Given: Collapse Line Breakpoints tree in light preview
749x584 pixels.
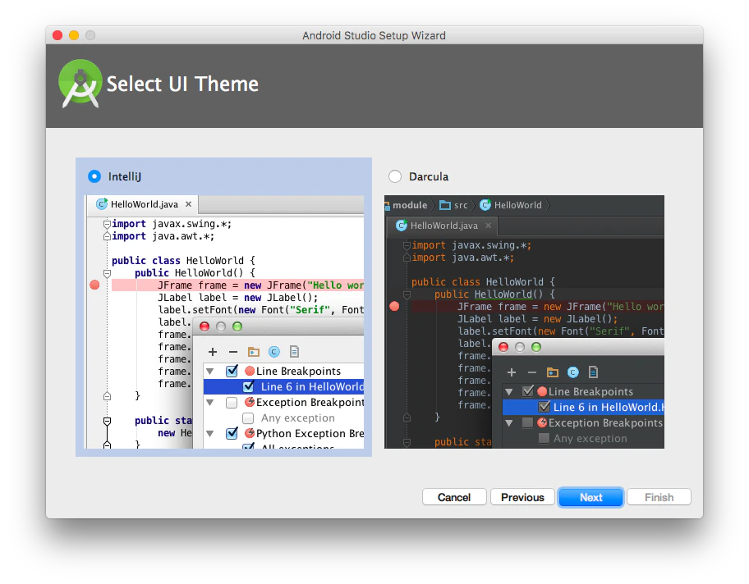Looking at the screenshot, I should (x=209, y=372).
